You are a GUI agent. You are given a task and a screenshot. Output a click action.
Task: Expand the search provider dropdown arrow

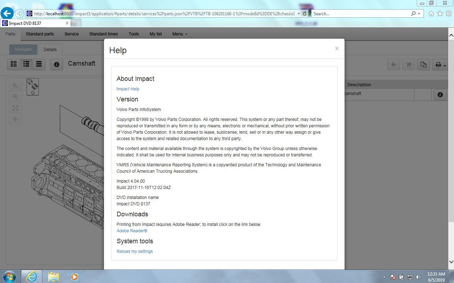(419, 14)
